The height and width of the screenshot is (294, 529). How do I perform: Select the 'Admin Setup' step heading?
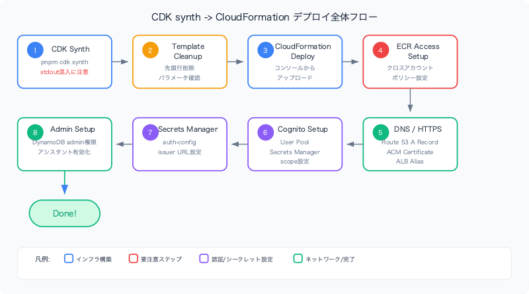(73, 129)
